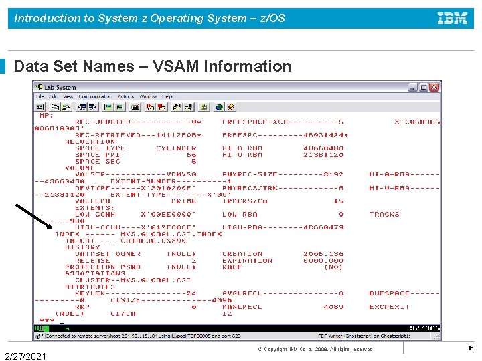
Task: Click the IN-CAT CATALOG line
Action: (x=125, y=241)
